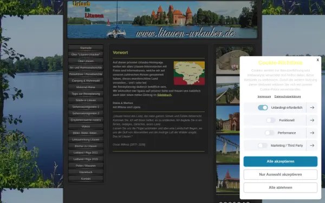
Task: Open Linksammlung Litauen menu item
Action: click(86, 140)
